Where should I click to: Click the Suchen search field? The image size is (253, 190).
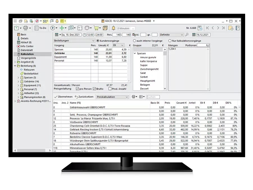point(153,97)
